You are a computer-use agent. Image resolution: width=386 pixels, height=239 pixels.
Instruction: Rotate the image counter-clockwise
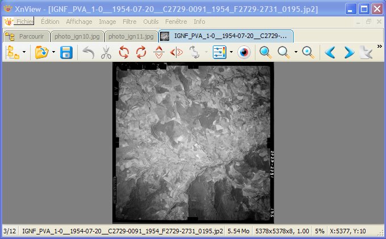pos(123,53)
